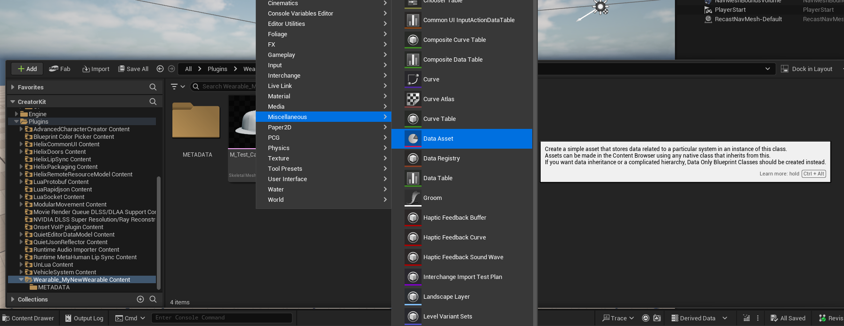
Task: Click the Data Asset pie icon
Action: coord(413,138)
